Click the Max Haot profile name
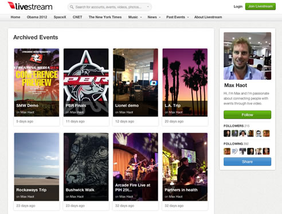 pyautogui.click(x=236, y=85)
